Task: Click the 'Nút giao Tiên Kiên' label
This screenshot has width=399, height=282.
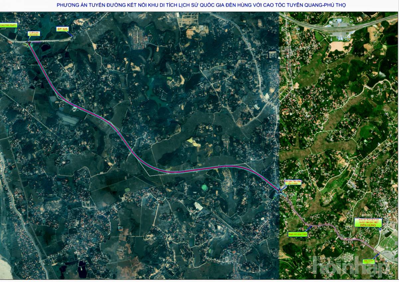Action: (x=293, y=183)
